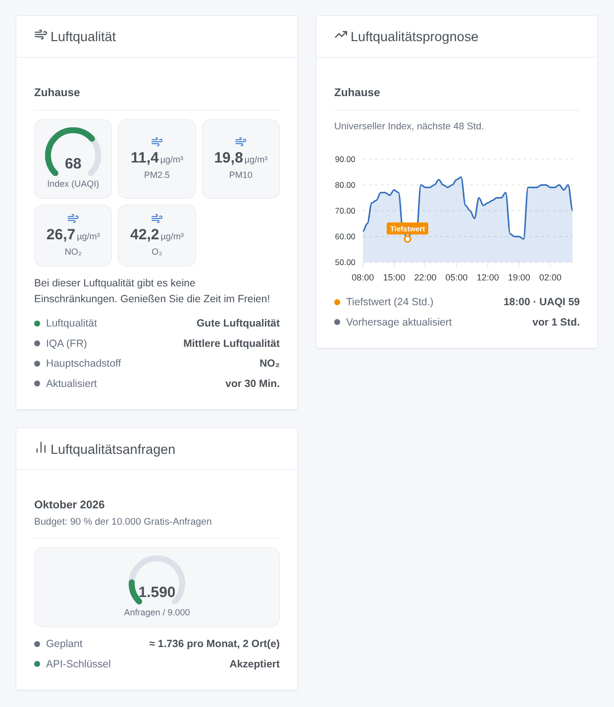Click the wind icon in PM2.5 tile
614x707 pixels.
click(x=157, y=142)
